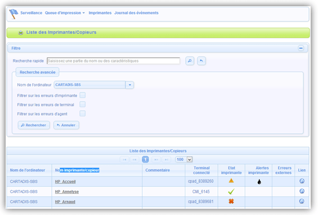
Task: Open globe link icon for HP_Annelyse
Action: click(x=302, y=191)
